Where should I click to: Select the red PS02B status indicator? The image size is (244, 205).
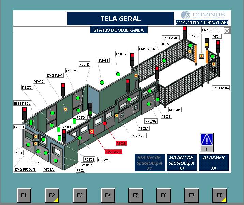(105, 123)
